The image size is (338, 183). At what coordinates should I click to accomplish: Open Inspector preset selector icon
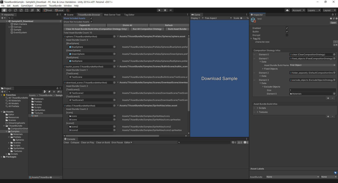(333, 19)
